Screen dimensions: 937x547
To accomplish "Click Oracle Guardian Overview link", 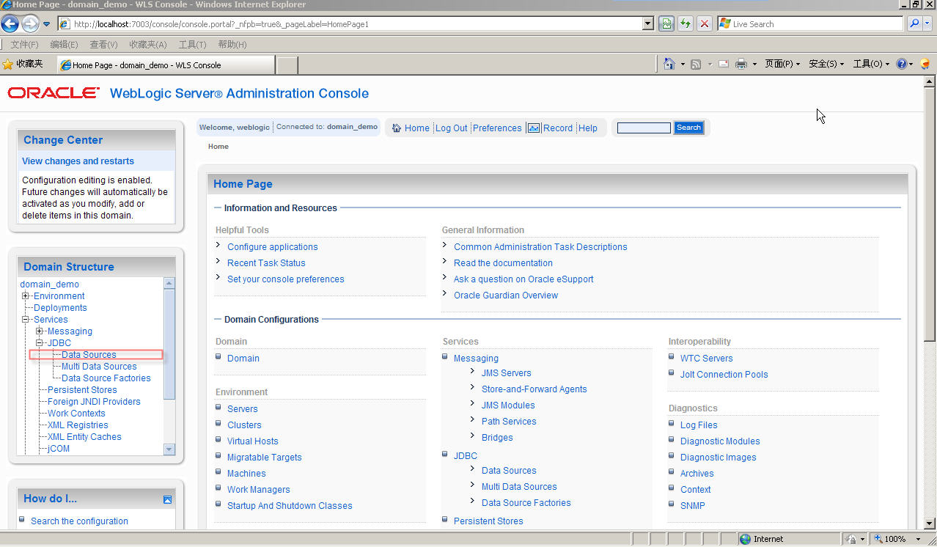I will [x=506, y=295].
